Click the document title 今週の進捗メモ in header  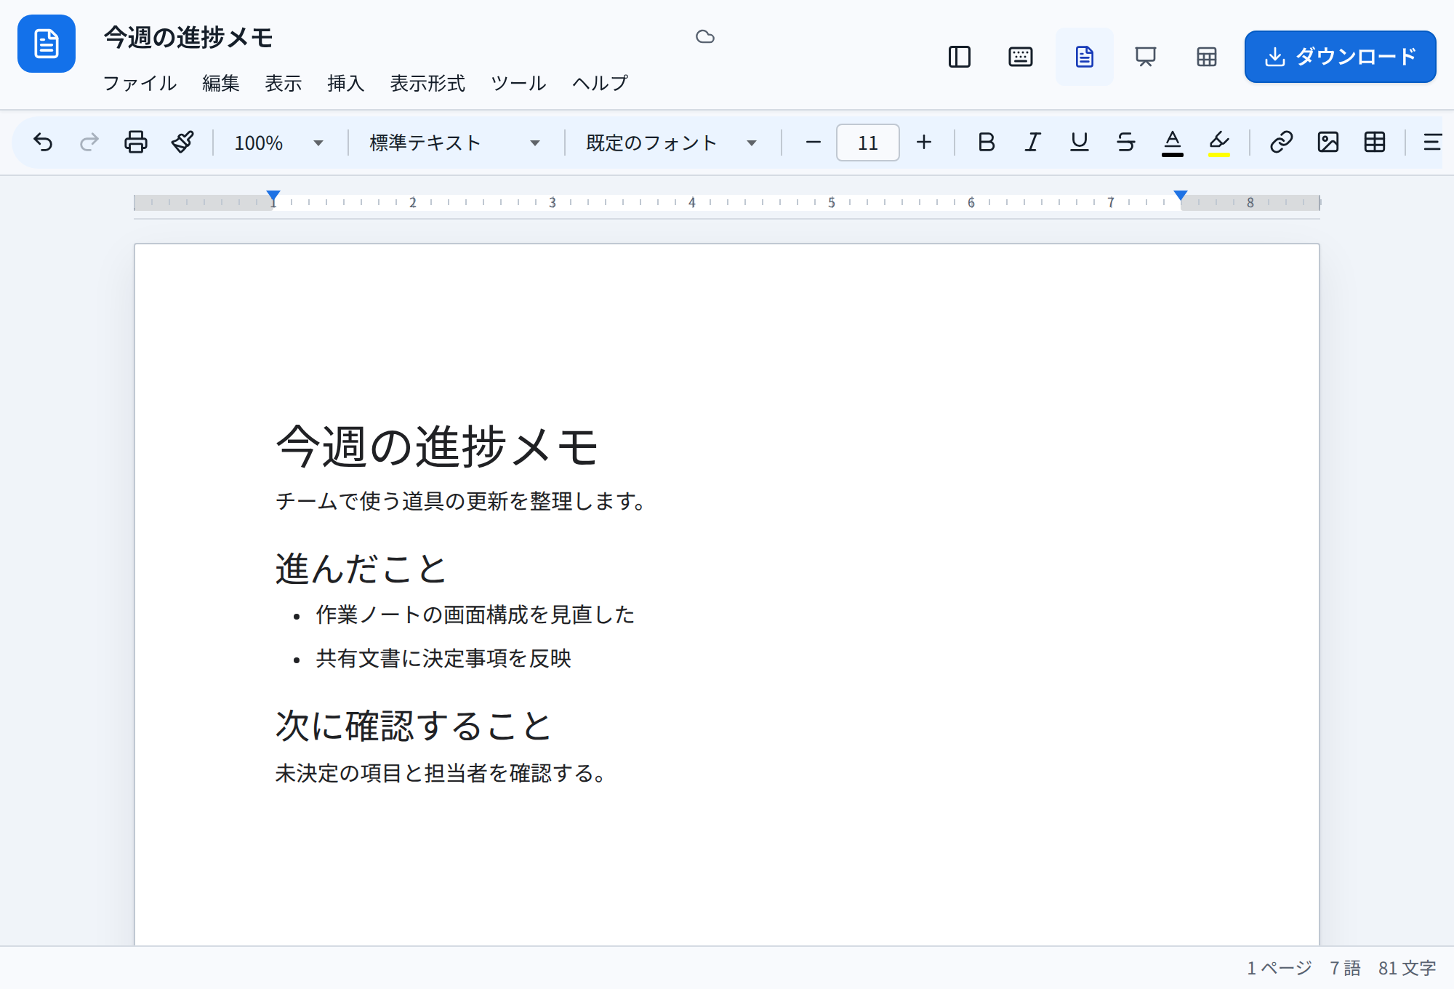coord(188,37)
